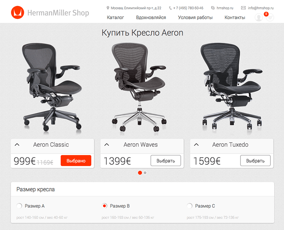
Task: Open the Каталог menu item
Action: click(115, 17)
